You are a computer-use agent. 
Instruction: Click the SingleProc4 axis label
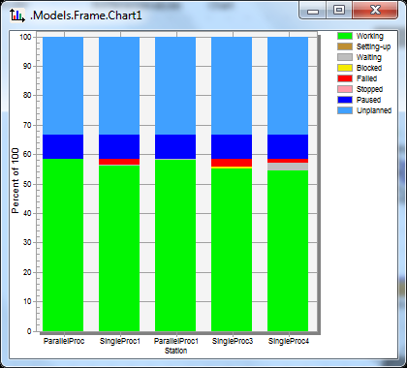[289, 341]
